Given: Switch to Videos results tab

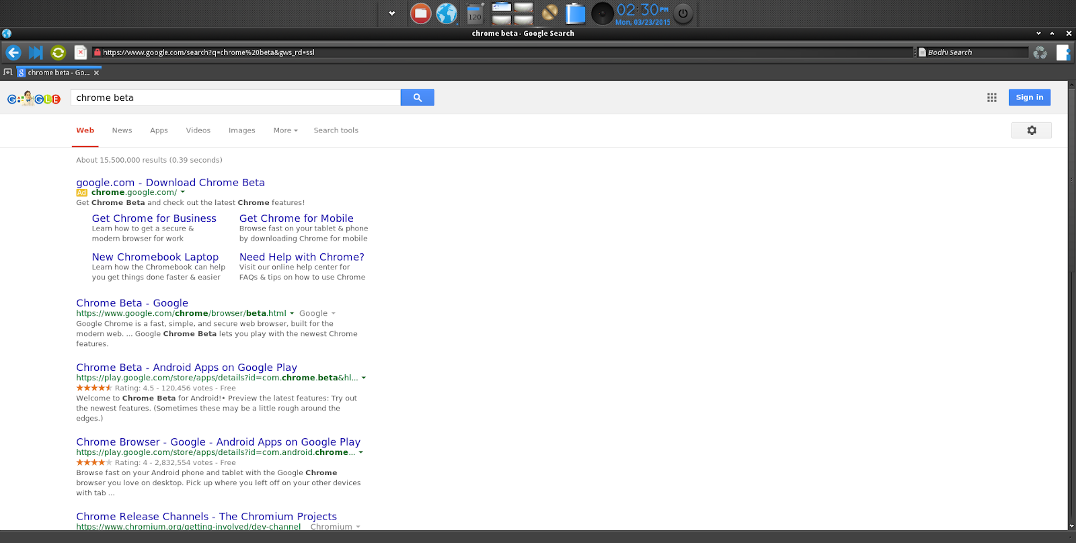Looking at the screenshot, I should (198, 130).
